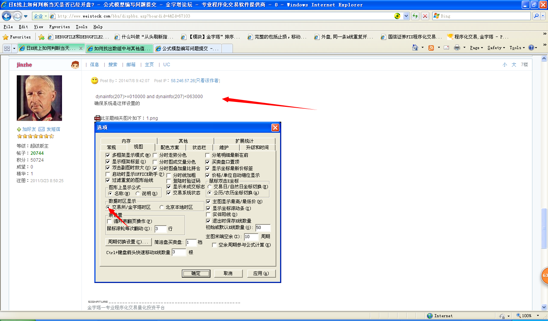Select the 升级和时间 dialog tab

click(257, 148)
